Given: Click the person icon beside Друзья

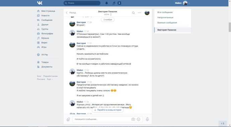Looking at the screenshot, I should pyautogui.click(x=38, y=25).
